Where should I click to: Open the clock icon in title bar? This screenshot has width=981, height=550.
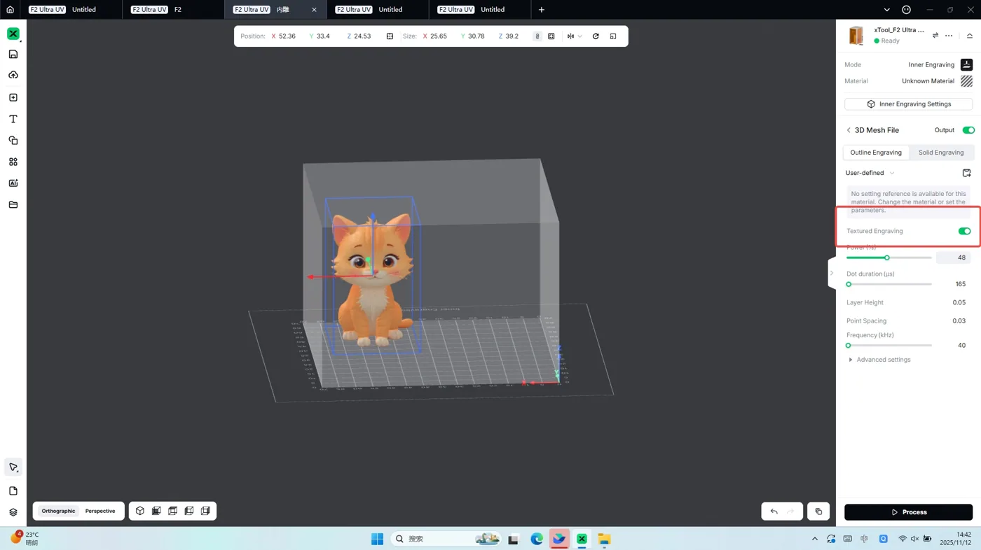pos(906,10)
